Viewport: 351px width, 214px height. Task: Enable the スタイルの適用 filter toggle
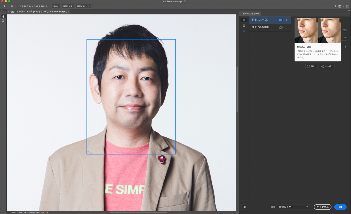(x=281, y=28)
